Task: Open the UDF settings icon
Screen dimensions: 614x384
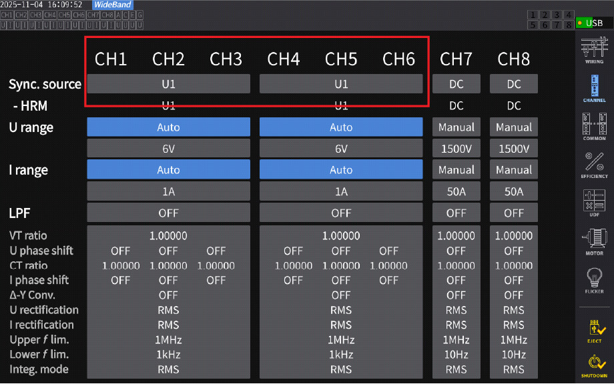Action: (594, 203)
